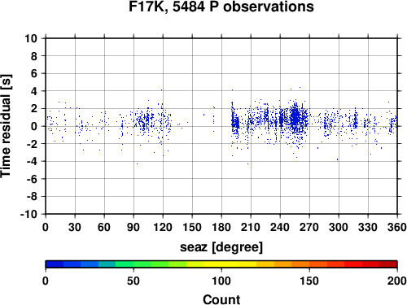
Task: Click the y-axis tick label 6
Action: click(x=34, y=73)
